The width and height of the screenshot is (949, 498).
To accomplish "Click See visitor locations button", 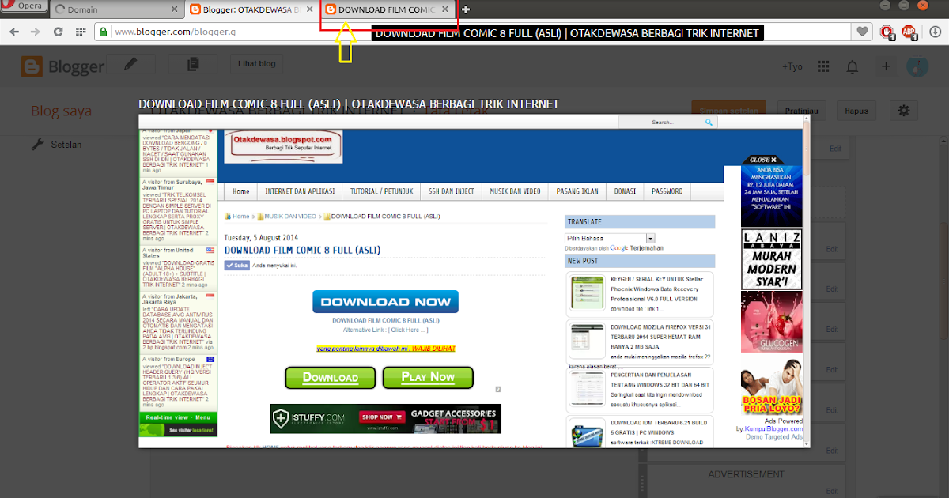I will [178, 431].
